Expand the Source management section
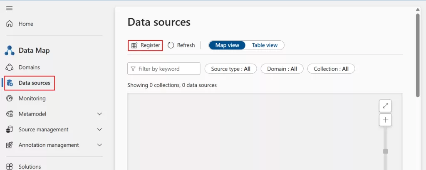Screen dimensions: 426x170 43,130
